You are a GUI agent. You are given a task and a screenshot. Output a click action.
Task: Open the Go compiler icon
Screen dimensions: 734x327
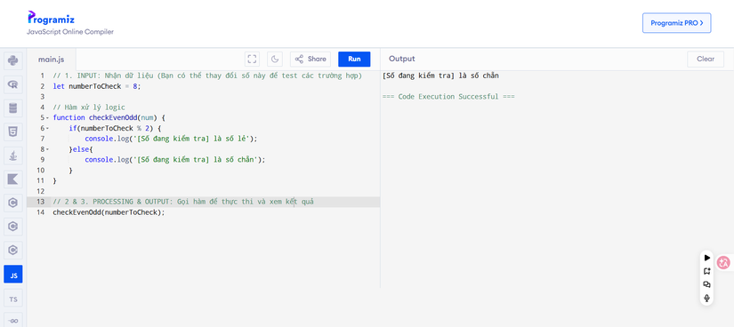(x=13, y=321)
